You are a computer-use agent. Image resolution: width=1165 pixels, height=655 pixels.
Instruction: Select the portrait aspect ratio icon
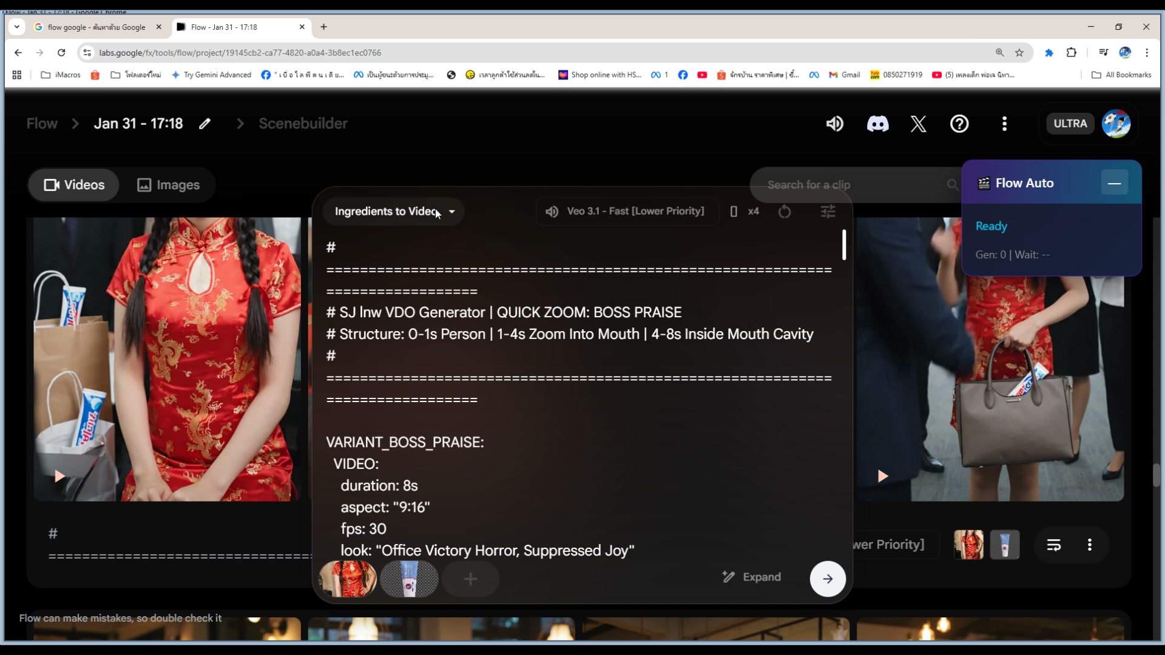point(734,212)
